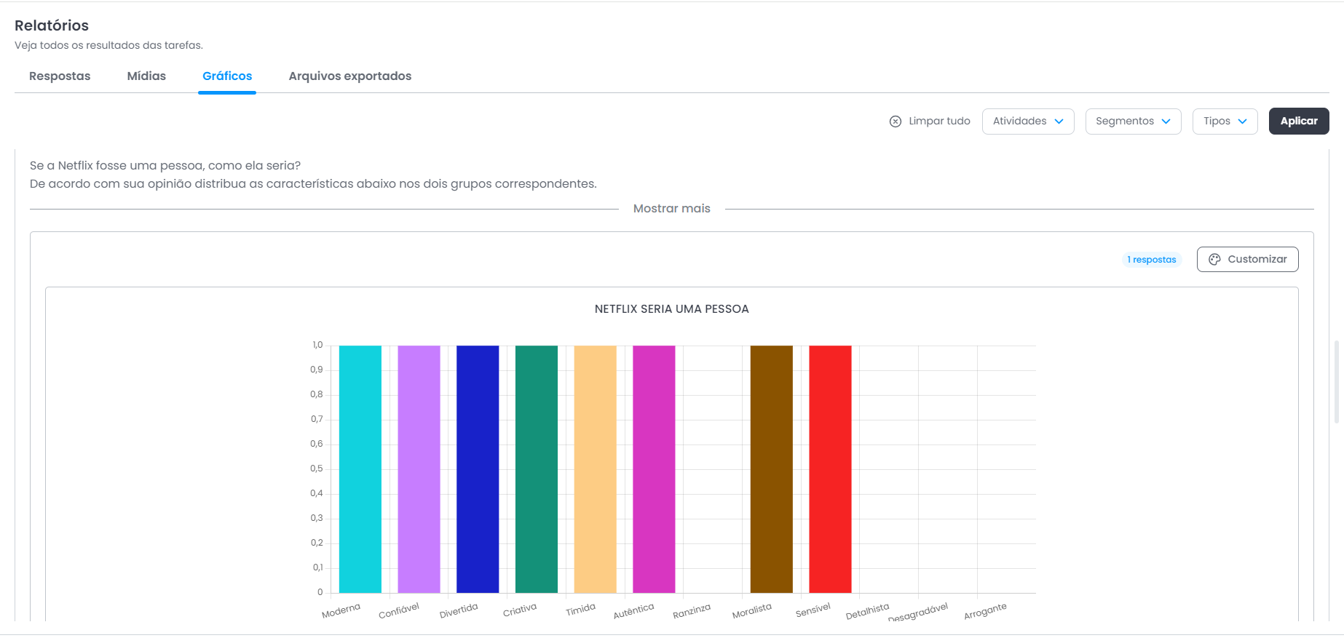The width and height of the screenshot is (1344, 638).
Task: Click the 1,0 y-axis value
Action: pyautogui.click(x=317, y=345)
